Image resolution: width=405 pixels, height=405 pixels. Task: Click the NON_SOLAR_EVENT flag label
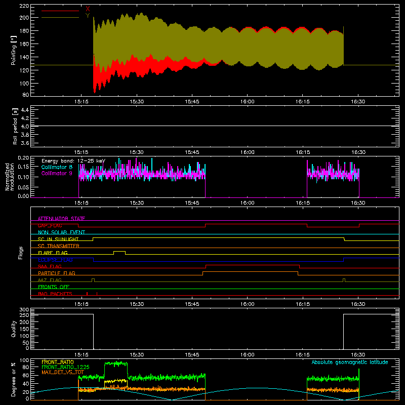(x=61, y=232)
